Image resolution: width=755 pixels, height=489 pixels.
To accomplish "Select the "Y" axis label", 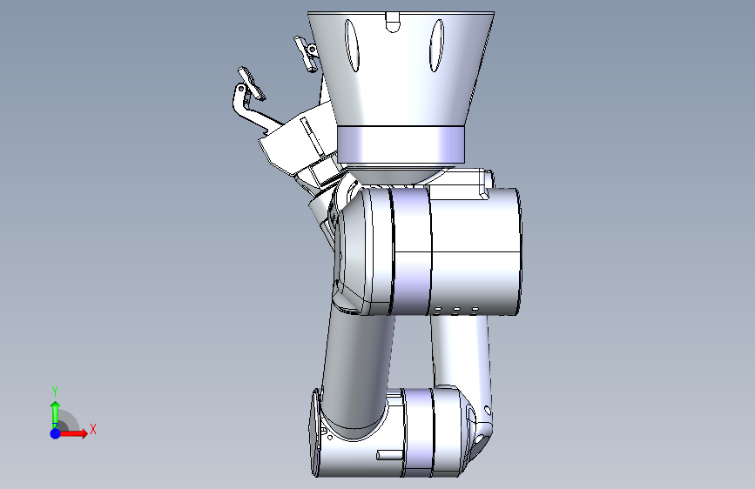I will click(55, 392).
